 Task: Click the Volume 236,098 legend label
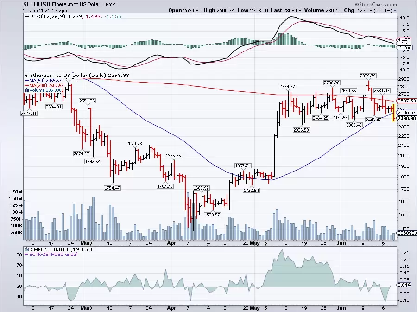pyautogui.click(x=45, y=90)
